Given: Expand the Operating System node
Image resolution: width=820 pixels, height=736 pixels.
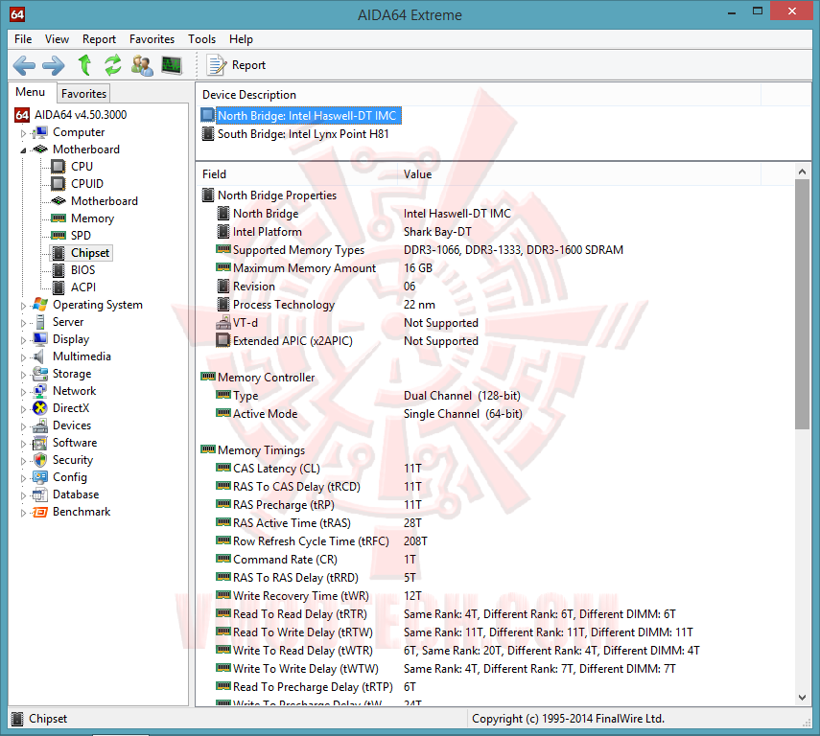Looking at the screenshot, I should pos(23,306).
